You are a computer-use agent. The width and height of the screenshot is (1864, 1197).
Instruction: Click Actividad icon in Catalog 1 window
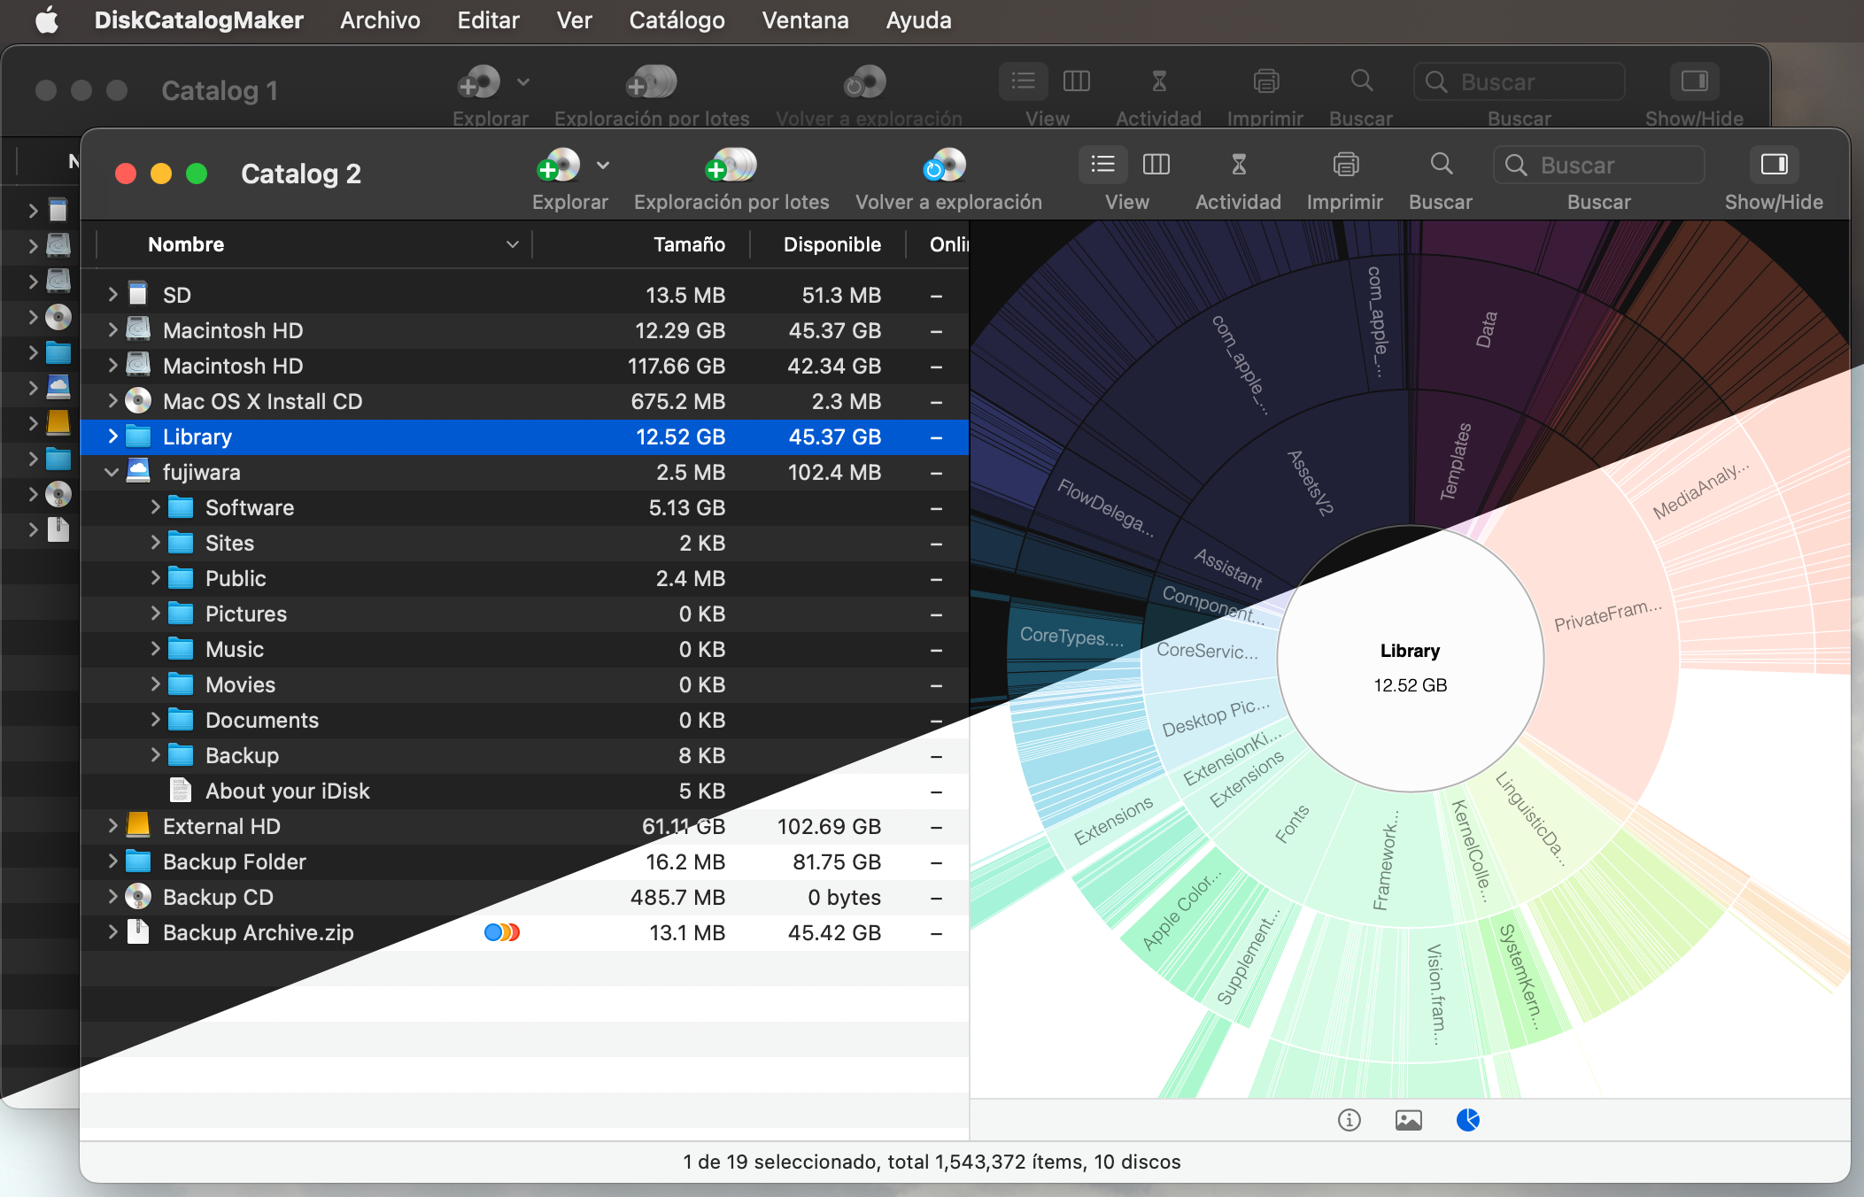point(1159,81)
